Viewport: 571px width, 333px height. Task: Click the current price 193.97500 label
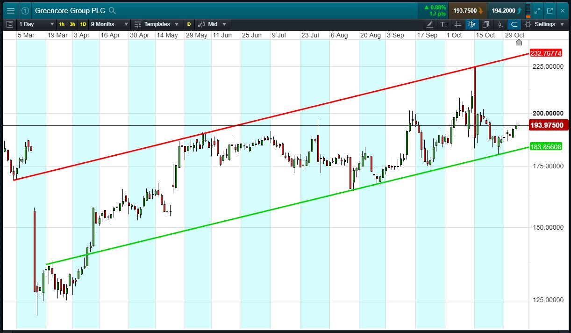[x=548, y=125]
